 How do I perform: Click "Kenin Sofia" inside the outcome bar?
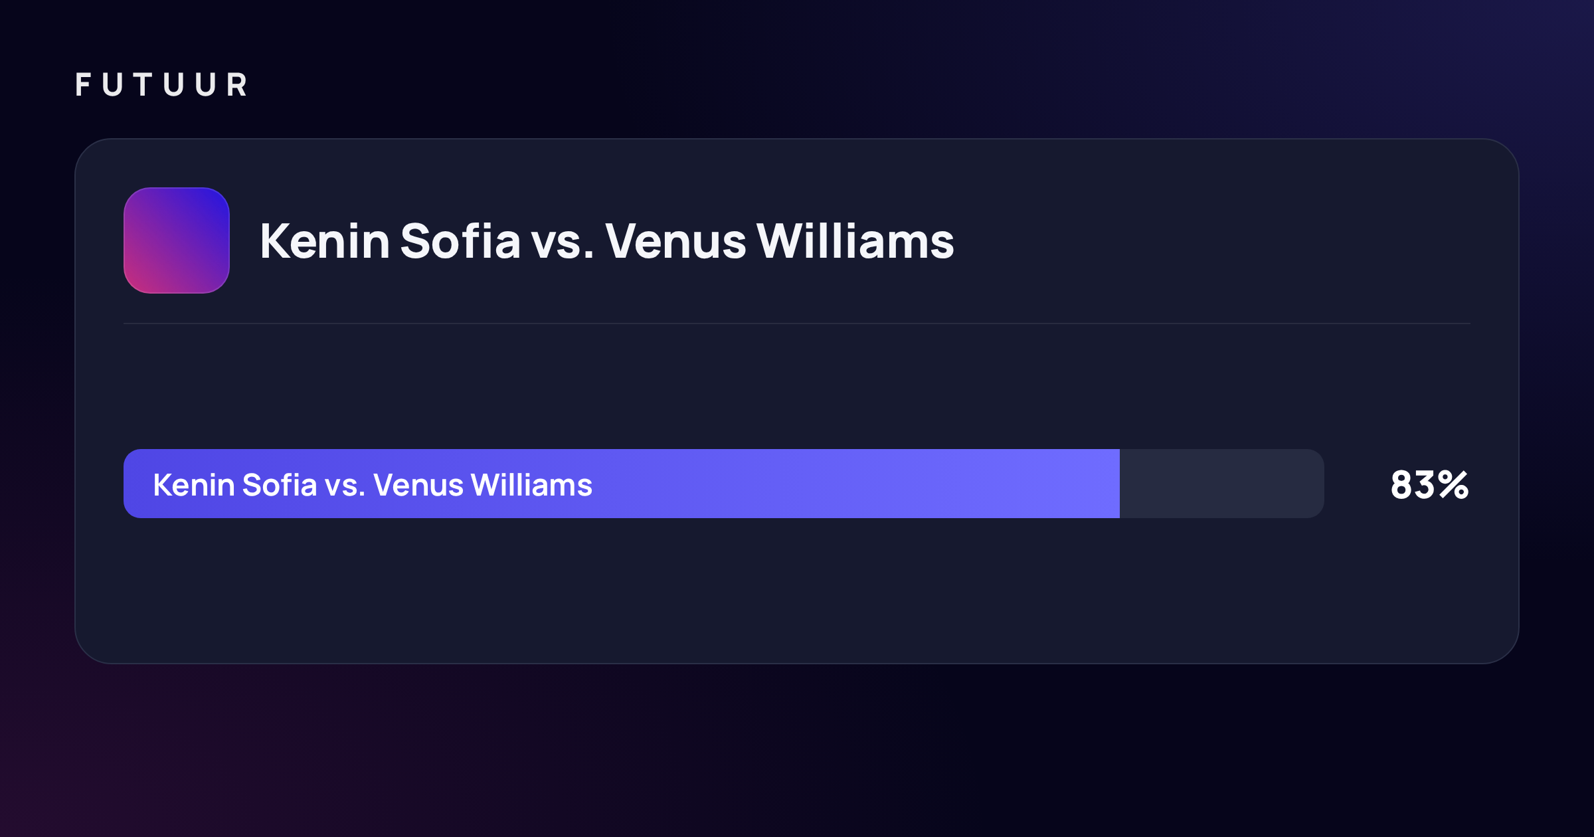click(x=235, y=485)
